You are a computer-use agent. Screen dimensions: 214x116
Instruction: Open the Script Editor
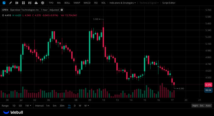point(169,3)
